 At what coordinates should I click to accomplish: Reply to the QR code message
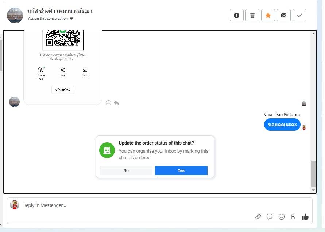click(x=116, y=103)
